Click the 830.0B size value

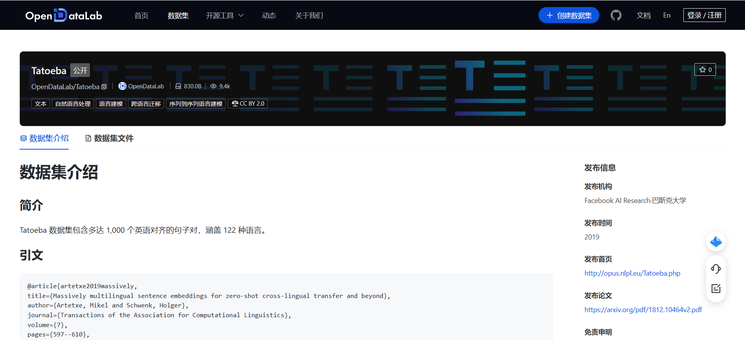192,86
